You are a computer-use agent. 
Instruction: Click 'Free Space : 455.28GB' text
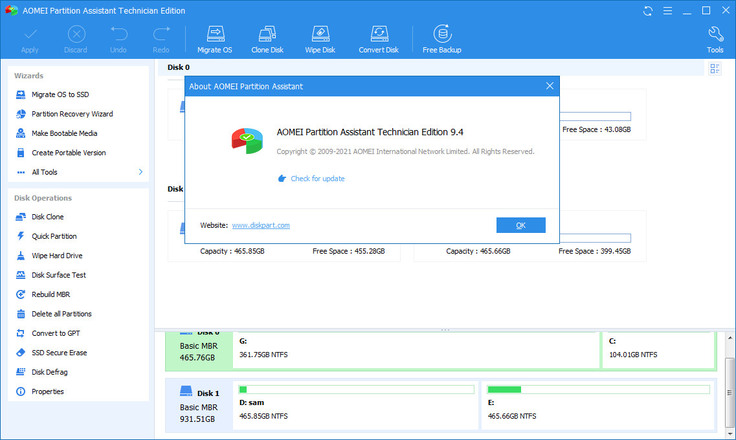[349, 252]
